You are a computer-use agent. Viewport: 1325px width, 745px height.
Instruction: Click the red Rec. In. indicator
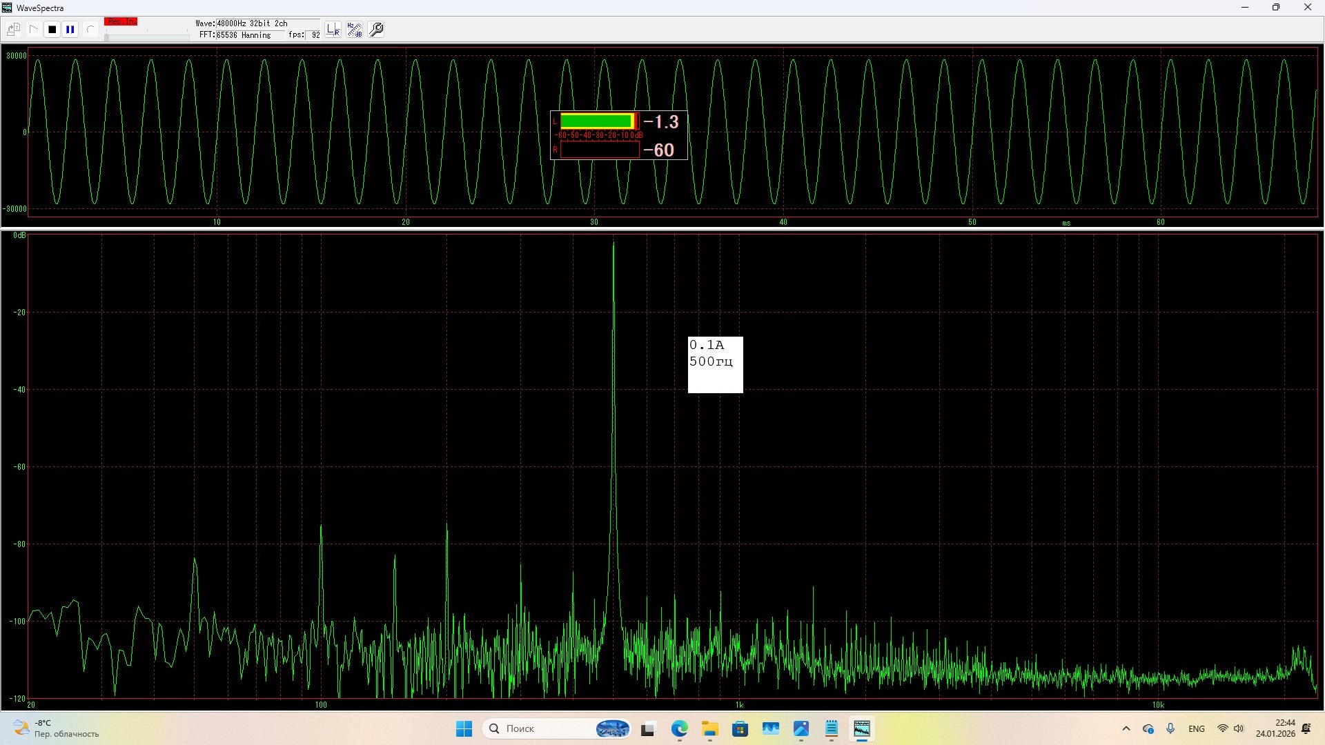(x=121, y=22)
